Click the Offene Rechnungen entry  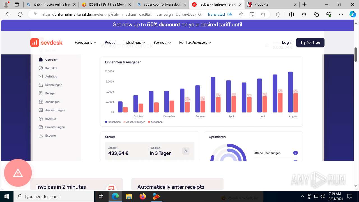(x=276, y=153)
